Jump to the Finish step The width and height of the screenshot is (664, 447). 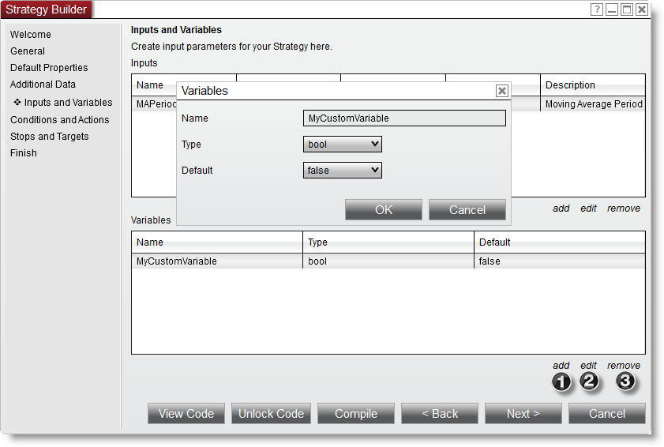[x=24, y=153]
